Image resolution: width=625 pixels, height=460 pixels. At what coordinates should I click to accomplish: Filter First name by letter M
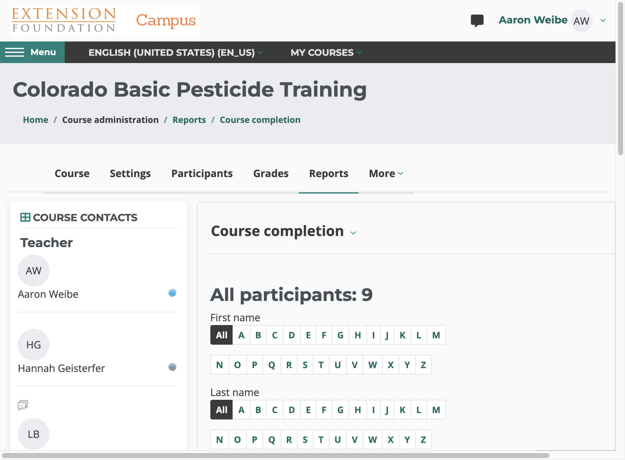pyautogui.click(x=436, y=335)
